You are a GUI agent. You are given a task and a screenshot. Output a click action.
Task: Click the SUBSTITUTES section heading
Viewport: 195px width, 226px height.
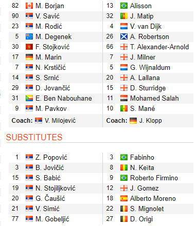point(34,137)
